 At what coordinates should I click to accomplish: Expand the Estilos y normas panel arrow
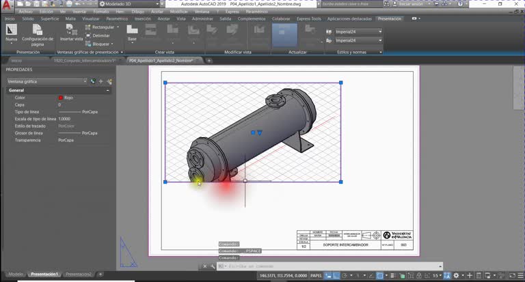381,52
